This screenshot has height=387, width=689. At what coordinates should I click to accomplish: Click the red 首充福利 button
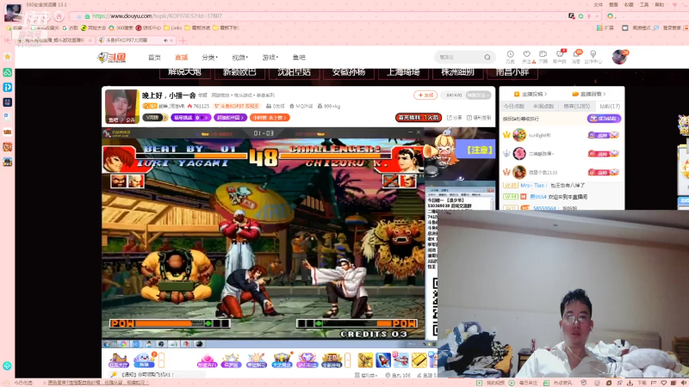(419, 118)
